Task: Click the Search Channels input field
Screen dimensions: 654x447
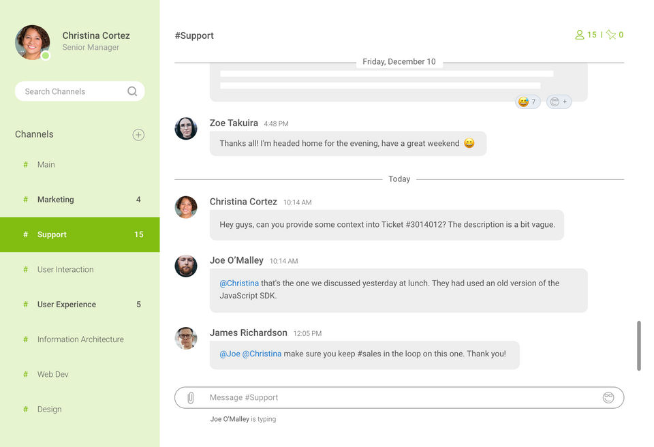Action: (72, 91)
